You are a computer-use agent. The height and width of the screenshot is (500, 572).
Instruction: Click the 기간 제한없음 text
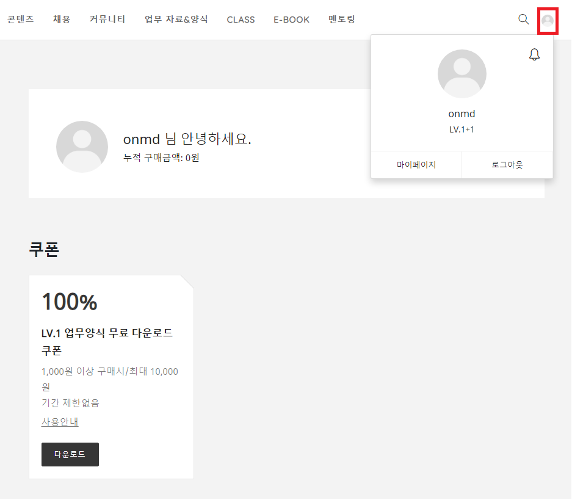tap(70, 403)
